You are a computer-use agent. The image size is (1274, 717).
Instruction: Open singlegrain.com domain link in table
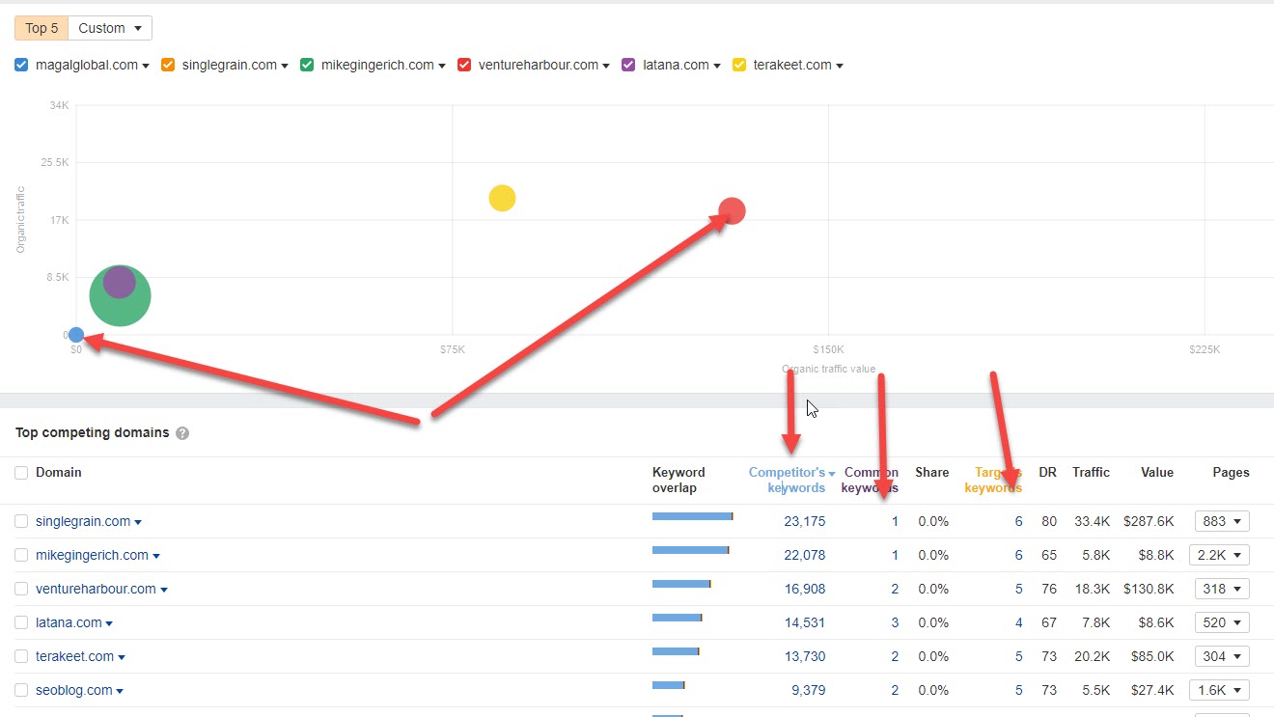click(x=83, y=521)
